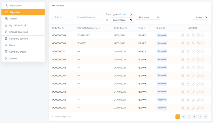
Task: Click current page 1 button
Action: pyautogui.click(x=178, y=117)
